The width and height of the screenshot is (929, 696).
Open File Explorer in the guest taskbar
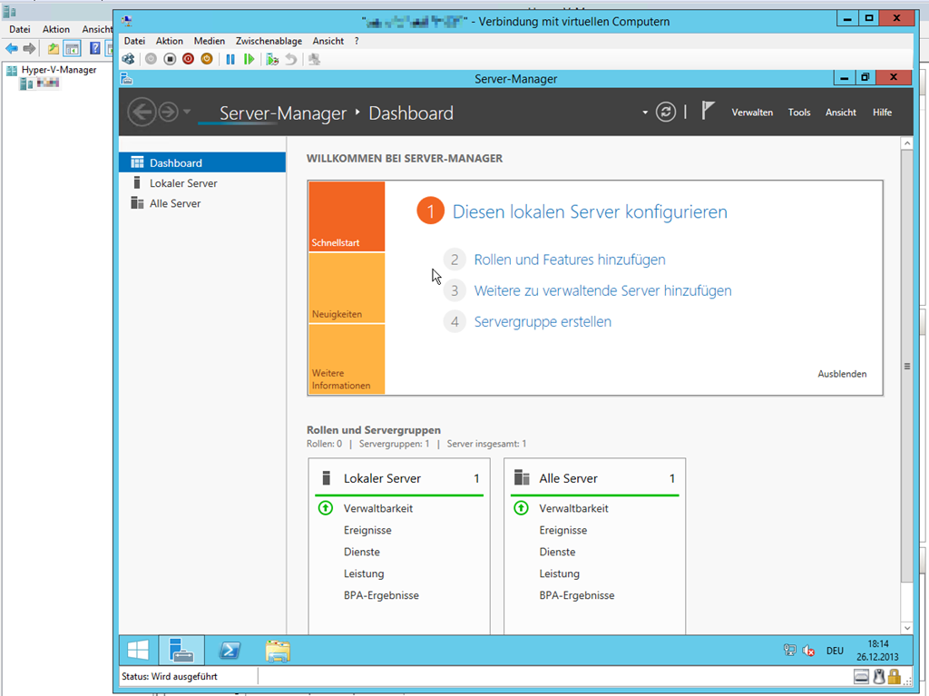[x=278, y=651]
